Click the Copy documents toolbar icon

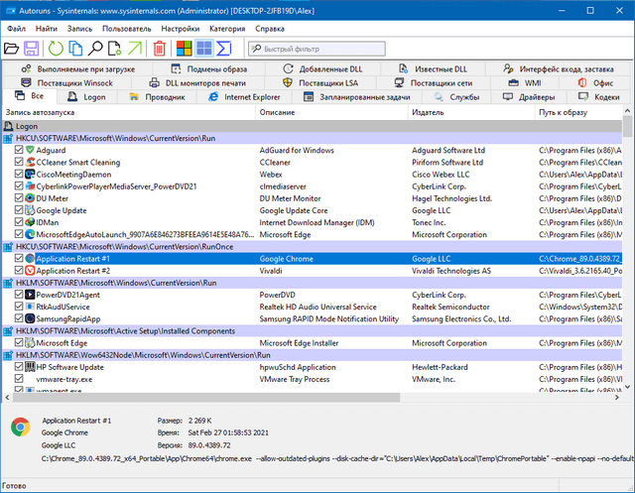click(x=74, y=49)
